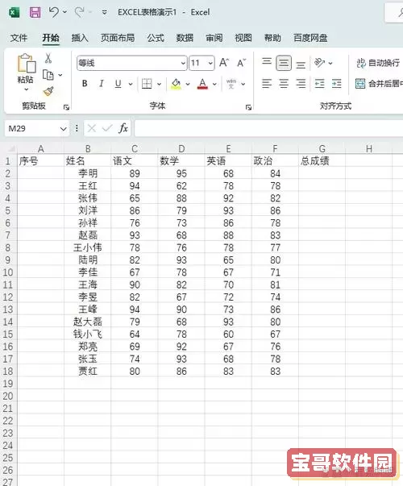The height and width of the screenshot is (486, 403).
Task: Click the phonetic guide (wén) icon
Action: pyautogui.click(x=231, y=84)
